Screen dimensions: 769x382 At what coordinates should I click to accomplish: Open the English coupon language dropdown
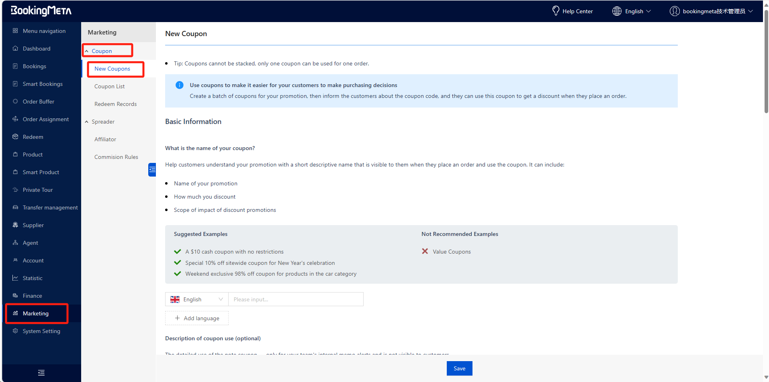[196, 299]
